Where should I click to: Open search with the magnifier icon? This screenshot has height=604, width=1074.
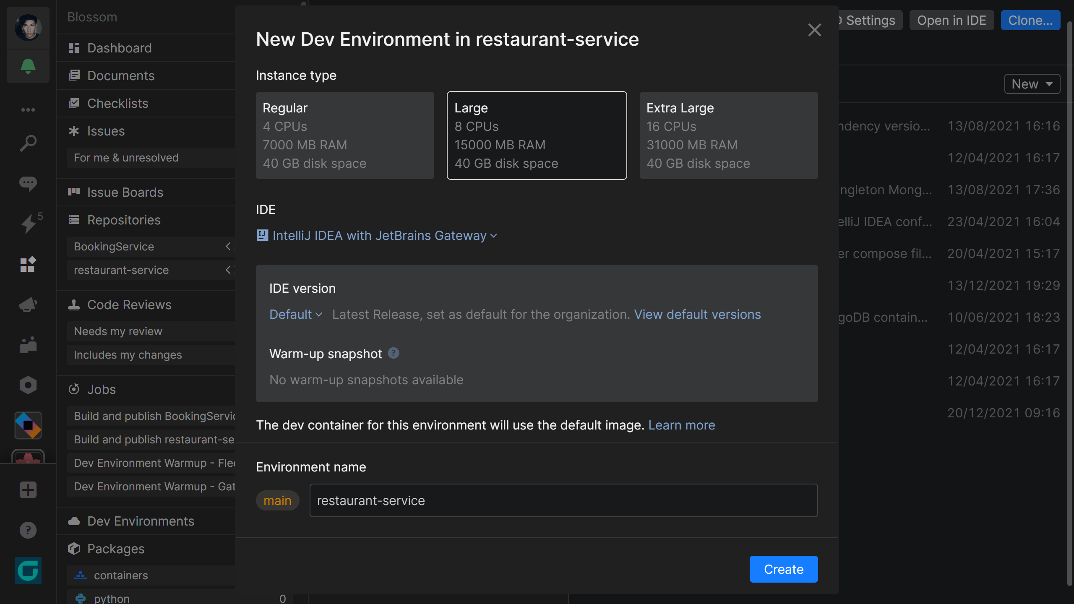28,143
